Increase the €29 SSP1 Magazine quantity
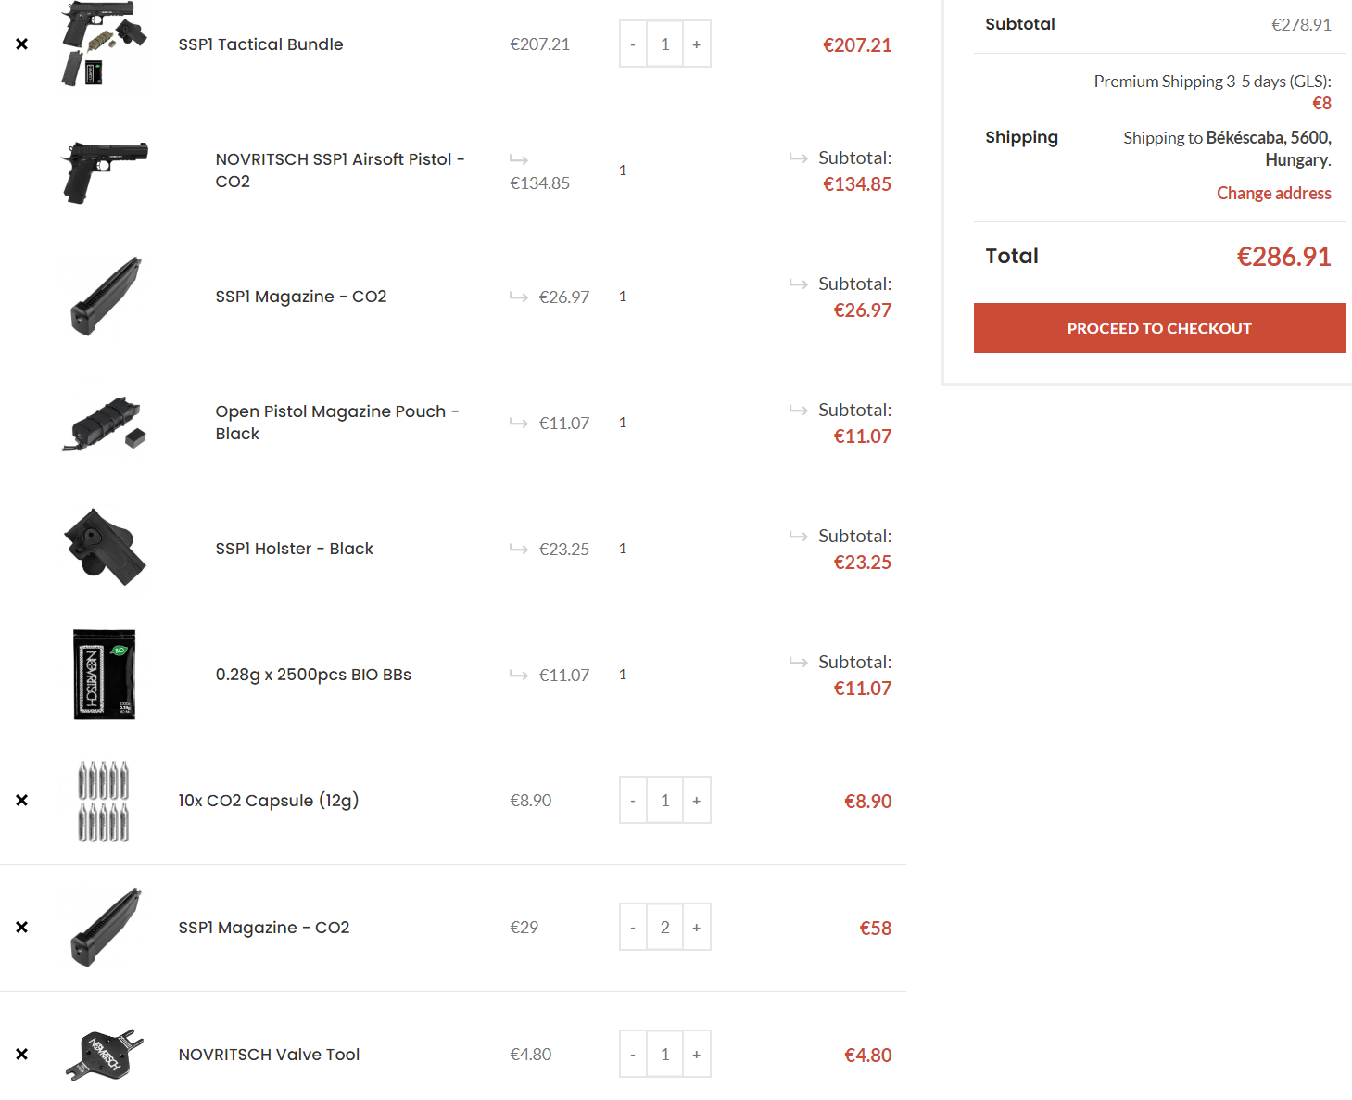Screen dimensions: 1352x1100 697,928
